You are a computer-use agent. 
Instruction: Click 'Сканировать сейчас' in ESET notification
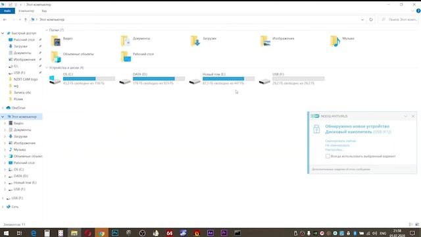point(341,141)
